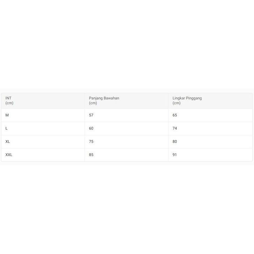The height and width of the screenshot is (254, 254).
Task: Select the XL size cell
Action: point(8,142)
